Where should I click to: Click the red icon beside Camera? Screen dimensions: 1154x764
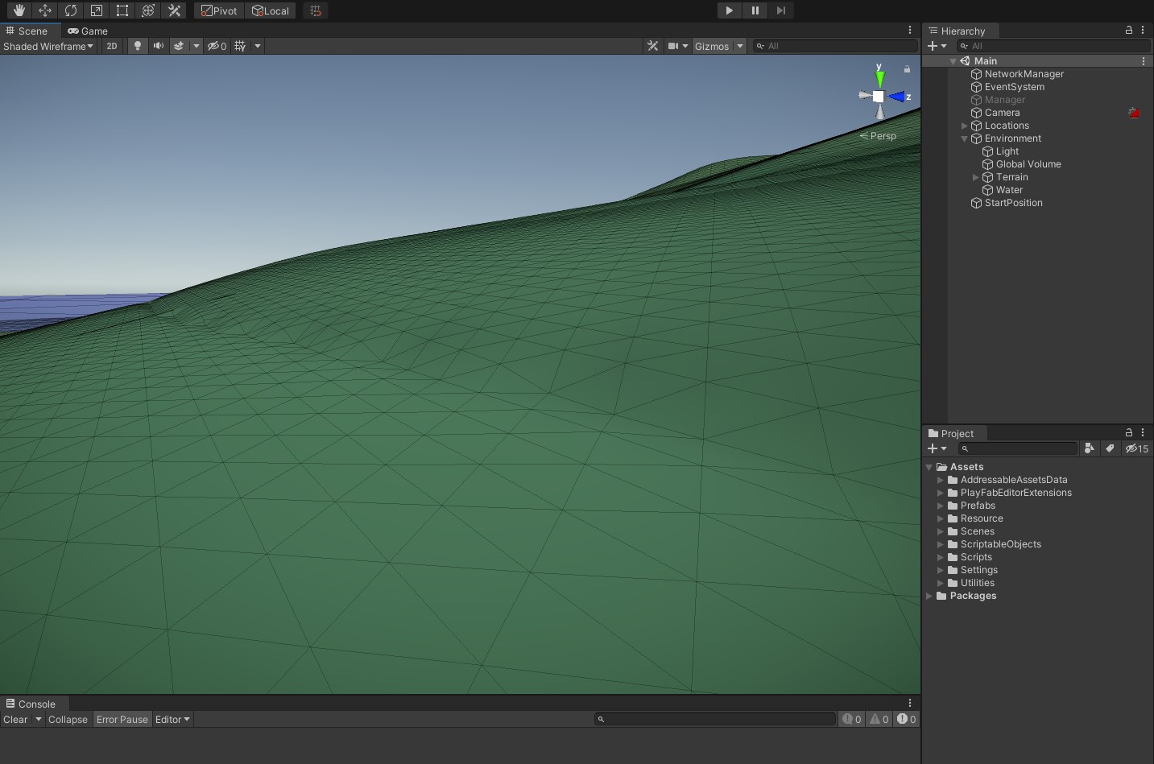tap(1134, 113)
